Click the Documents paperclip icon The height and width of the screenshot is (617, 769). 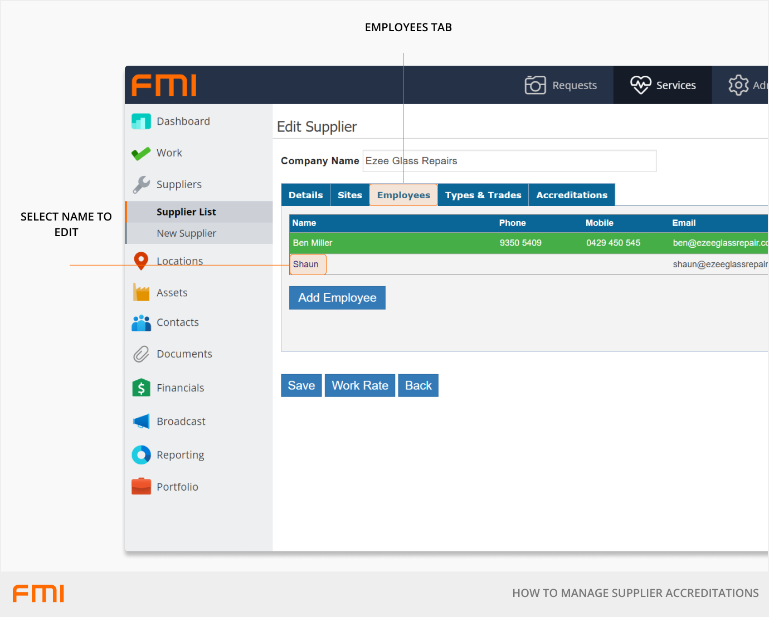(x=141, y=354)
